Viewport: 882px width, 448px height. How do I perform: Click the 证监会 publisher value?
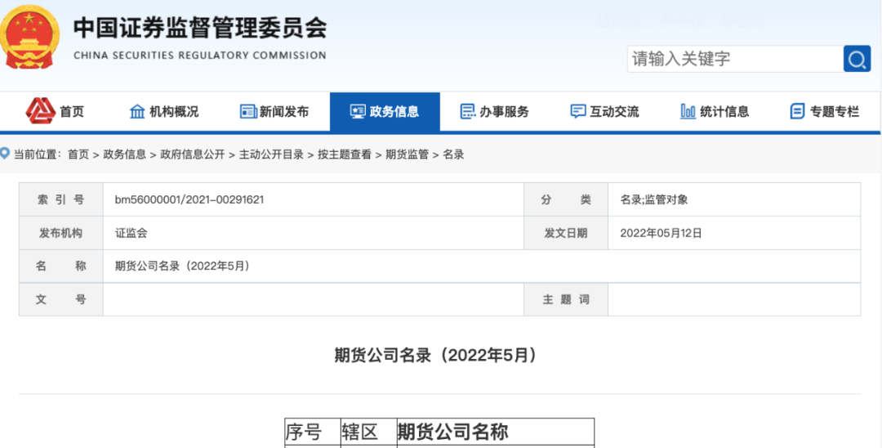[131, 233]
